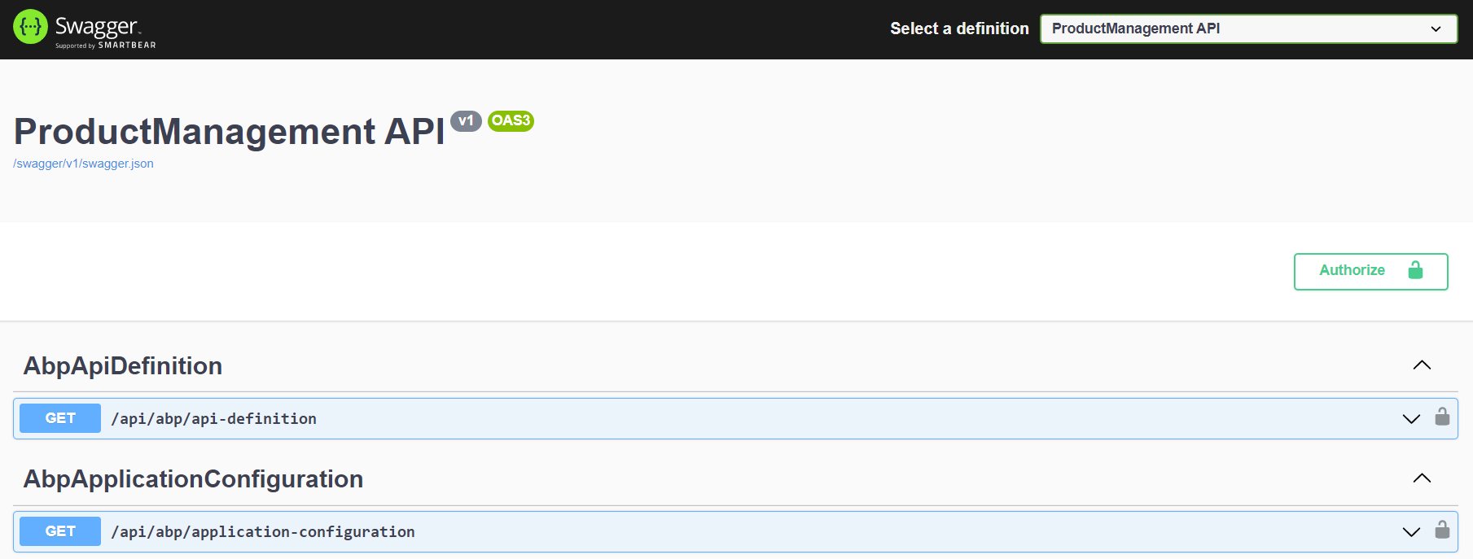Click the GET badge for application-configuration

60,531
